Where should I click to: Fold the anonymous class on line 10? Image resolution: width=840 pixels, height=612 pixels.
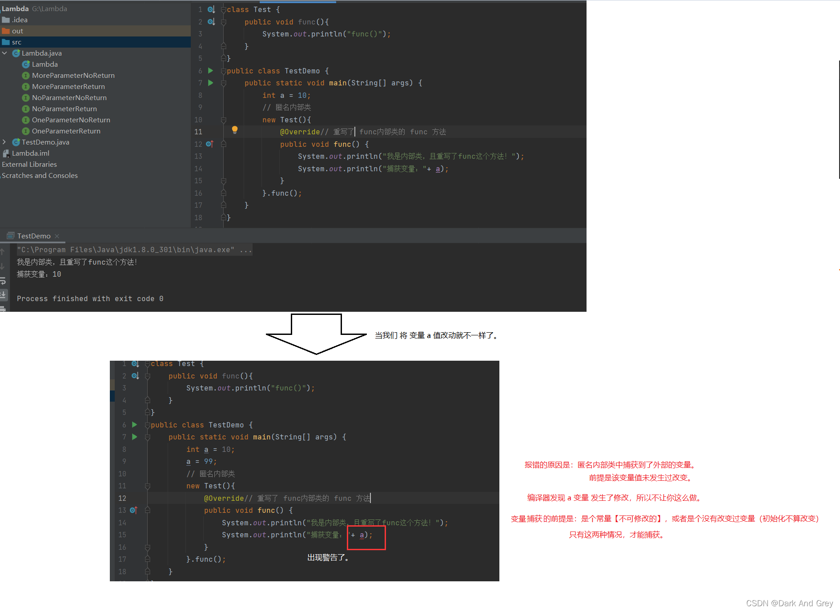coord(224,120)
